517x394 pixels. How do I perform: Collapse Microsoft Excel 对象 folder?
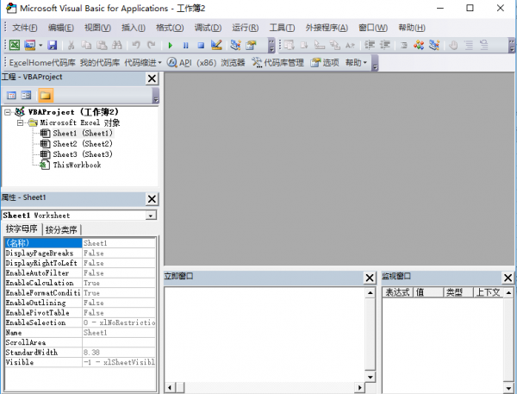(21, 123)
